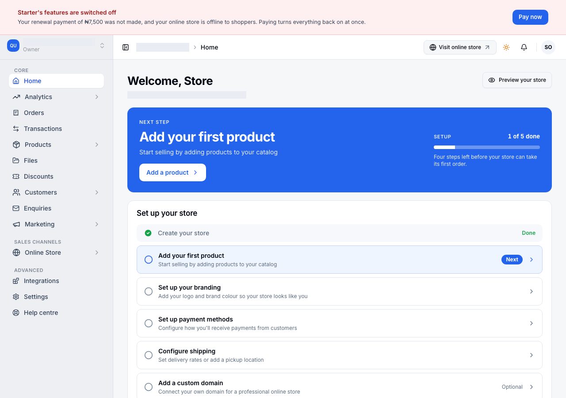Expand the Online Store submenu chevron
Image resolution: width=566 pixels, height=398 pixels.
point(97,253)
